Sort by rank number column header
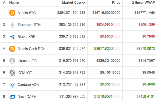 pos(4,3)
